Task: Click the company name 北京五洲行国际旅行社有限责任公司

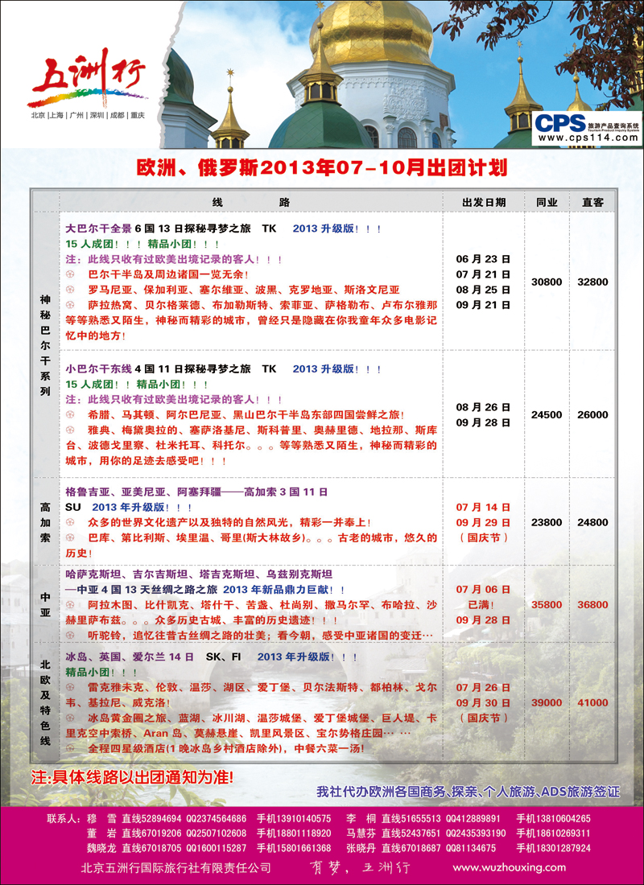Action: (176, 868)
